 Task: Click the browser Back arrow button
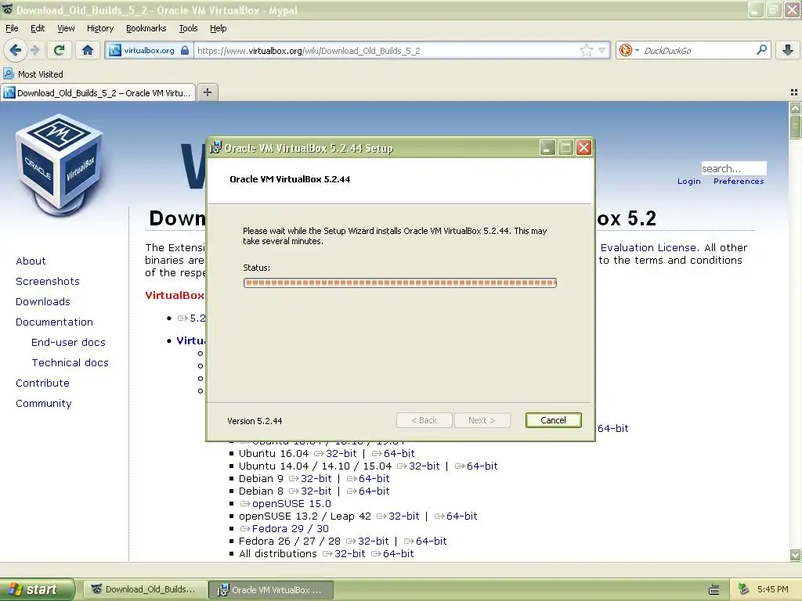[16, 50]
